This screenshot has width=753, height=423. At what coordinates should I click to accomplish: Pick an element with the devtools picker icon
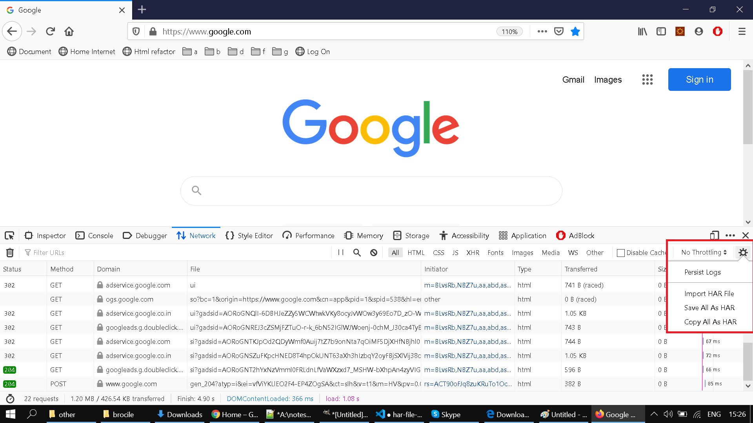(9, 236)
